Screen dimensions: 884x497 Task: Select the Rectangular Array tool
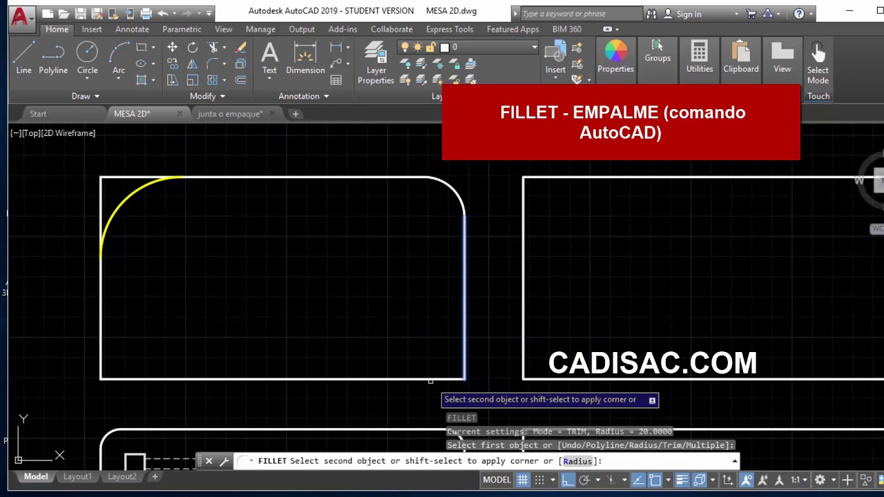pyautogui.click(x=213, y=80)
